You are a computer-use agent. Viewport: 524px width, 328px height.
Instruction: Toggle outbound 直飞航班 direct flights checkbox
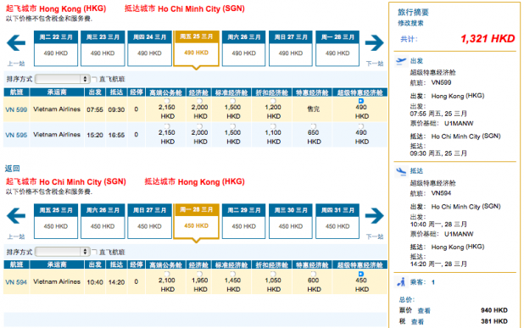click(95, 79)
